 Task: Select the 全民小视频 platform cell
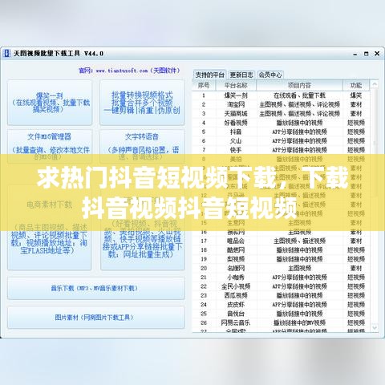click(236, 286)
